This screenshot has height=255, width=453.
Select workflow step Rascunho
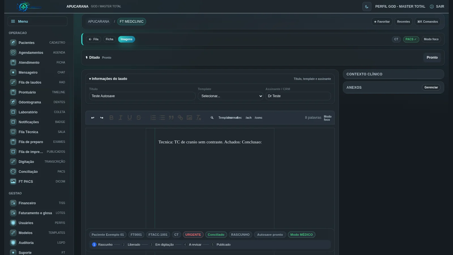(102, 245)
